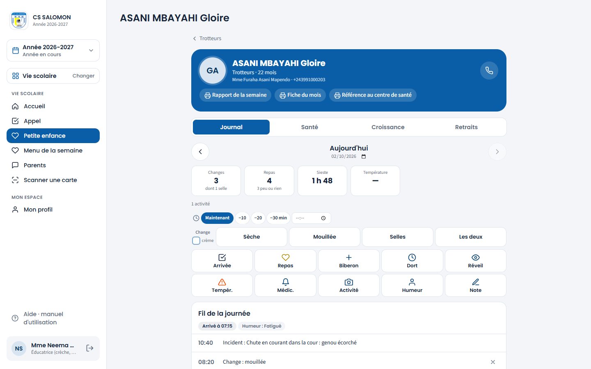The image size is (591, 369).
Task: Select Mouillée diaper change
Action: click(325, 237)
